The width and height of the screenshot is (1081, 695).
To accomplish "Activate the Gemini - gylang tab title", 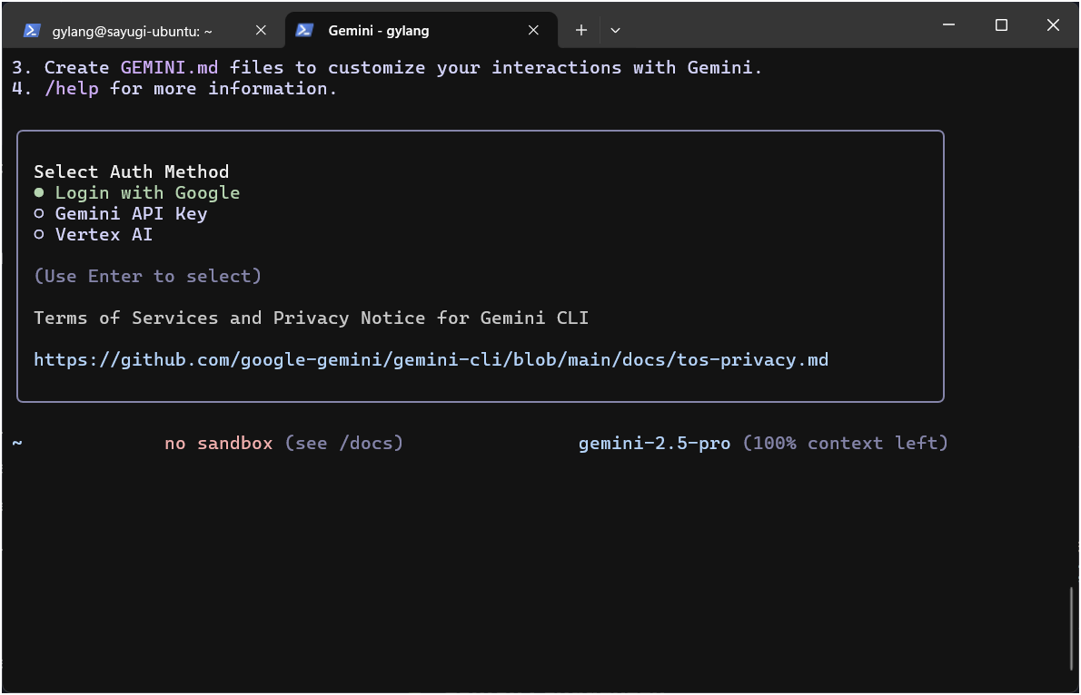I will [x=378, y=30].
